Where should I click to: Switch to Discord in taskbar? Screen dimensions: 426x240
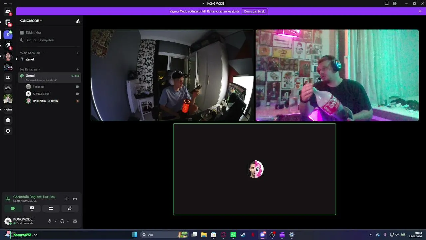263,235
